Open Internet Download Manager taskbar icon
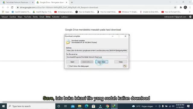Viewport: 193px width, 109px height. pyautogui.click(x=114, y=106)
